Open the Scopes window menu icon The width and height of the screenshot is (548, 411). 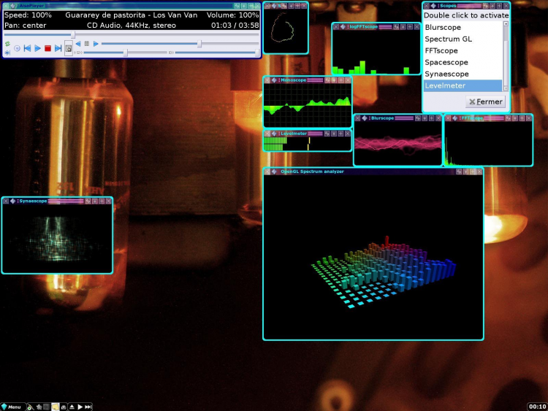(x=433, y=6)
